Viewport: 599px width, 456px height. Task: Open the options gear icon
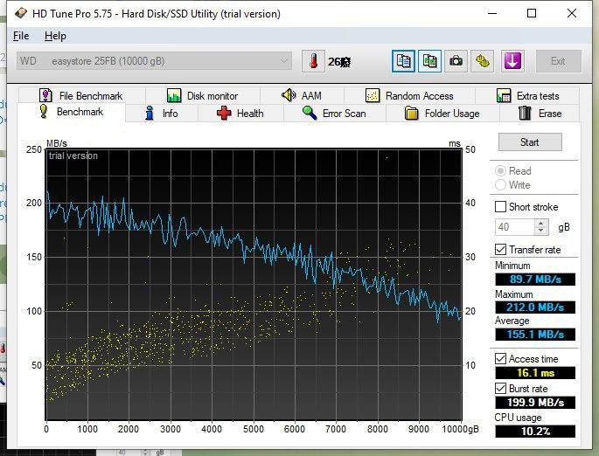pyautogui.click(x=482, y=61)
